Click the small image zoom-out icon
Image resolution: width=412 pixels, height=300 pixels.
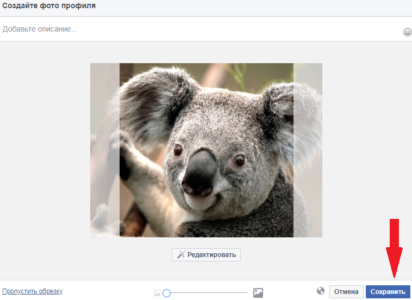pos(157,292)
